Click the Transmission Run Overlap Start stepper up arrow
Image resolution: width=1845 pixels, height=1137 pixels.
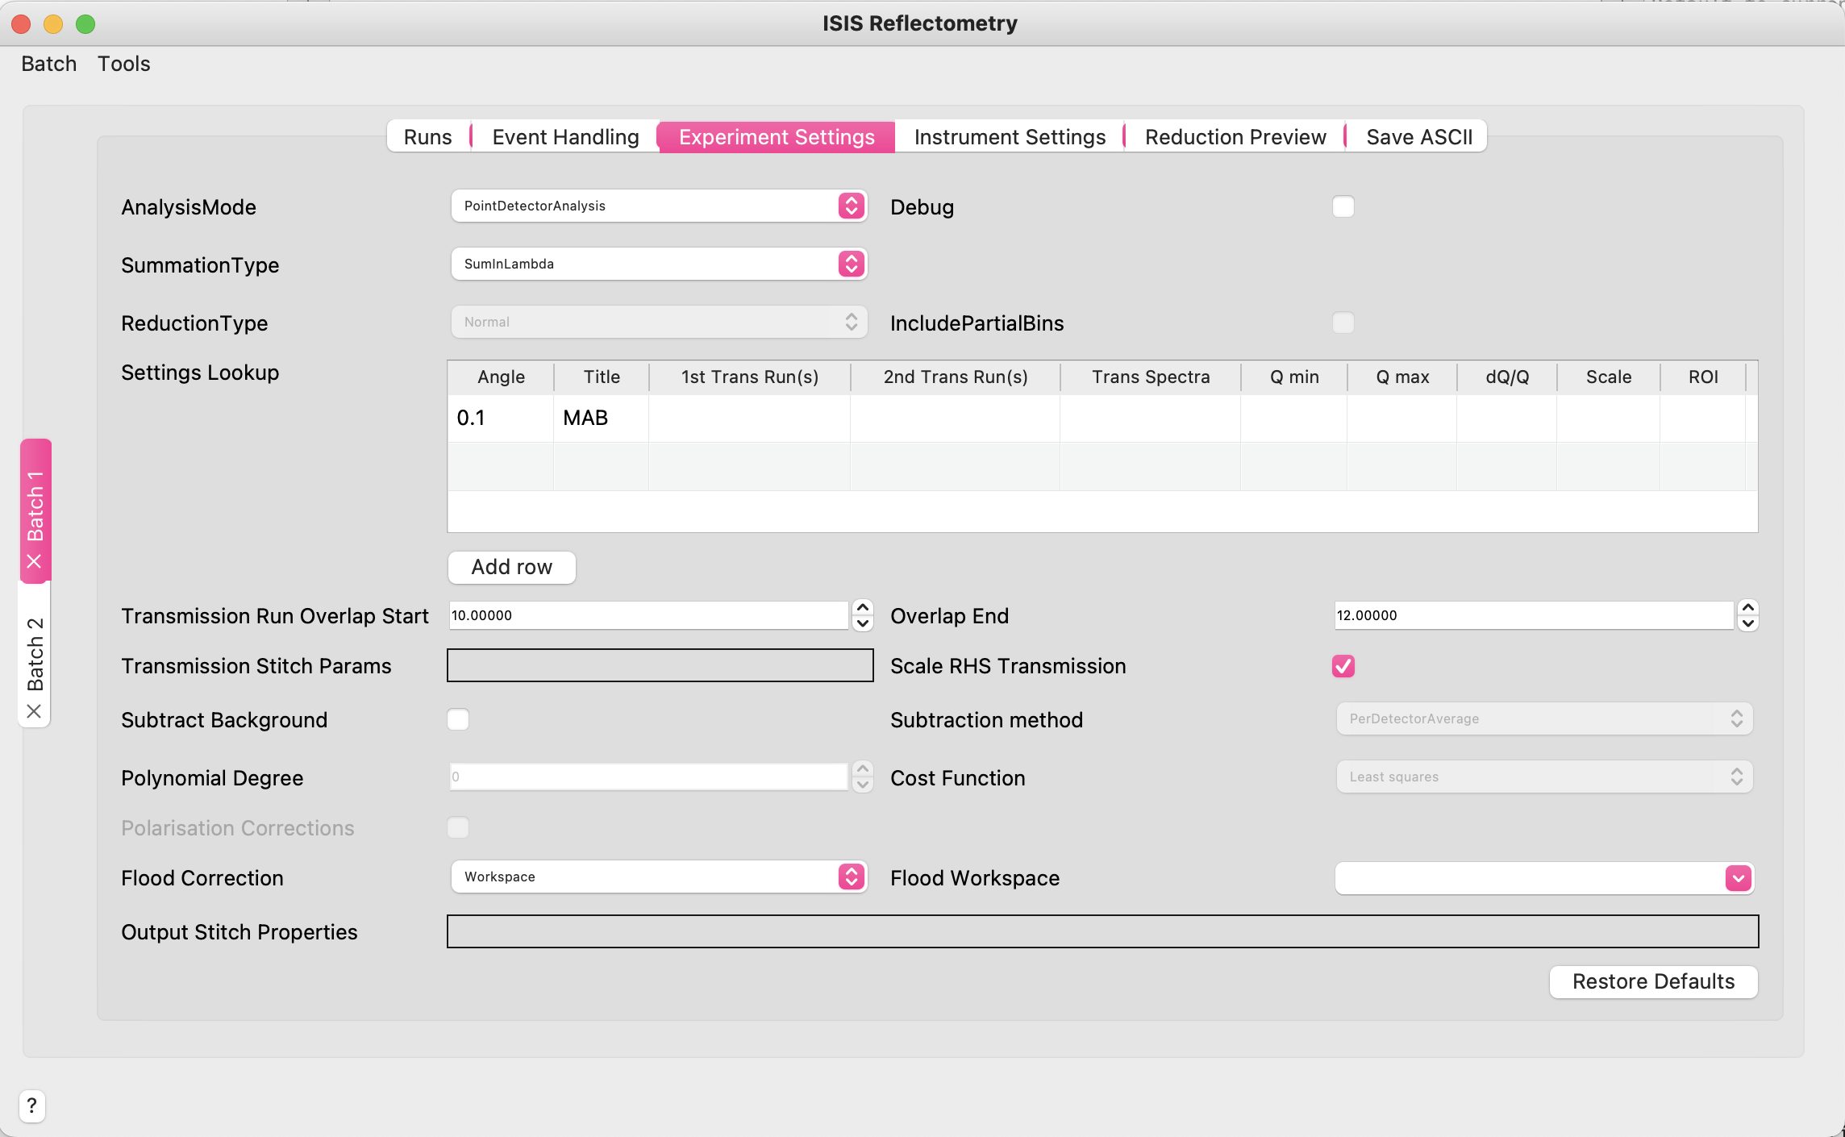point(863,607)
